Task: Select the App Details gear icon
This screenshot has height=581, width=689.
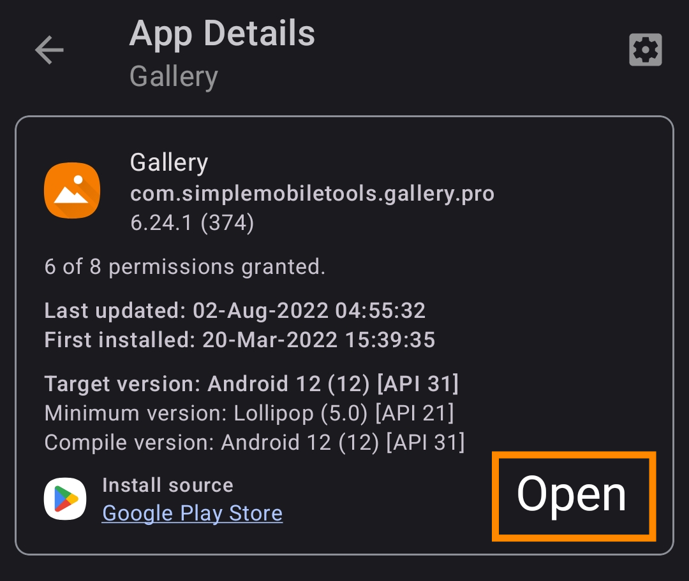Action: pos(645,49)
